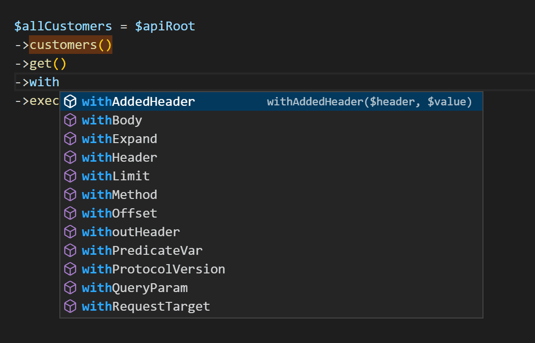Select withAddedHeader from the suggestion list

click(x=138, y=102)
